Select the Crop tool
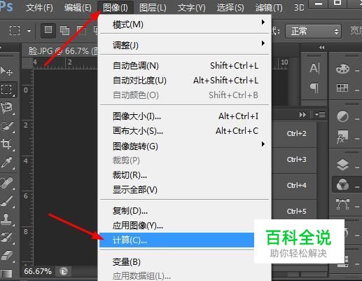 (6, 144)
